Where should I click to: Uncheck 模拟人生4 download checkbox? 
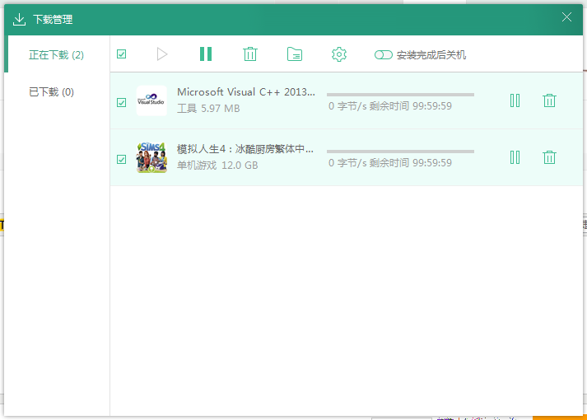point(121,160)
